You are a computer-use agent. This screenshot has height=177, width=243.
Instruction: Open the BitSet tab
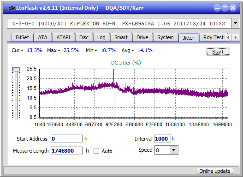point(22,37)
